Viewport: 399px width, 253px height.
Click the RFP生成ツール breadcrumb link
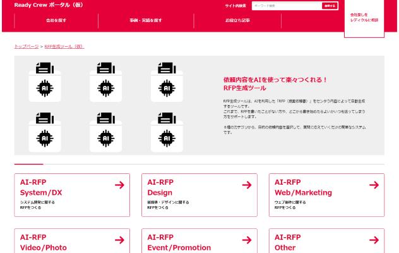coord(64,47)
